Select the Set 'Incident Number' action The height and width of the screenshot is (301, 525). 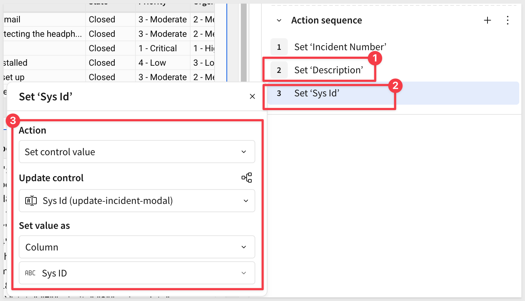[x=340, y=47]
